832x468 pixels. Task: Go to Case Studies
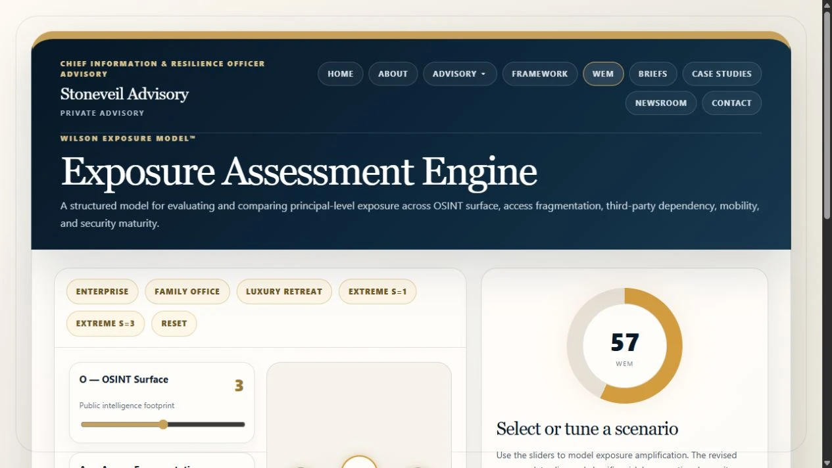[x=722, y=74]
